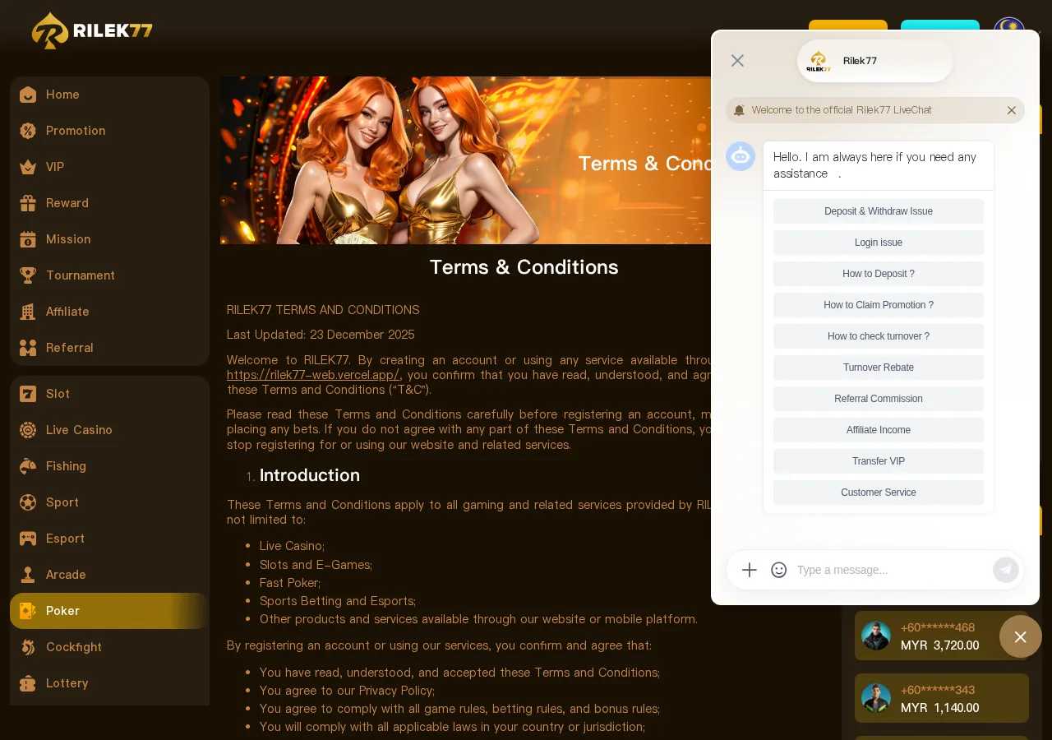This screenshot has width=1052, height=740.
Task: Click the 'MYR 3,720.00' amount
Action: (939, 645)
